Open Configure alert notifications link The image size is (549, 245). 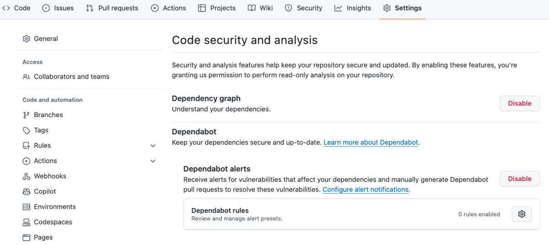366,189
